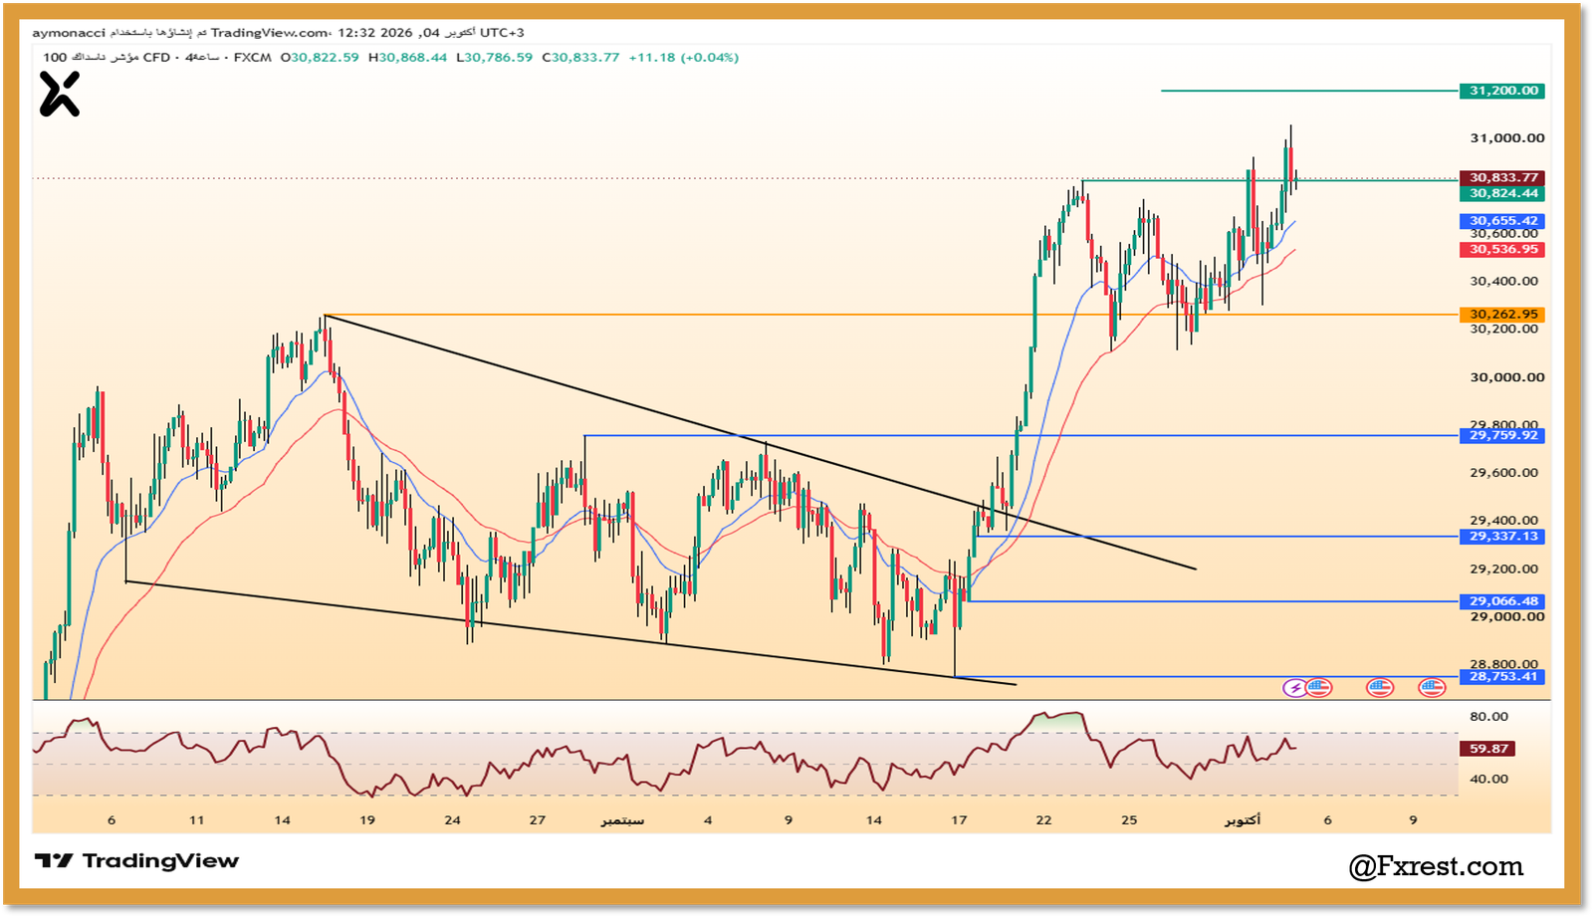The image size is (1593, 917).
Task: Click the TradingView.com text in header
Action: click(x=269, y=33)
